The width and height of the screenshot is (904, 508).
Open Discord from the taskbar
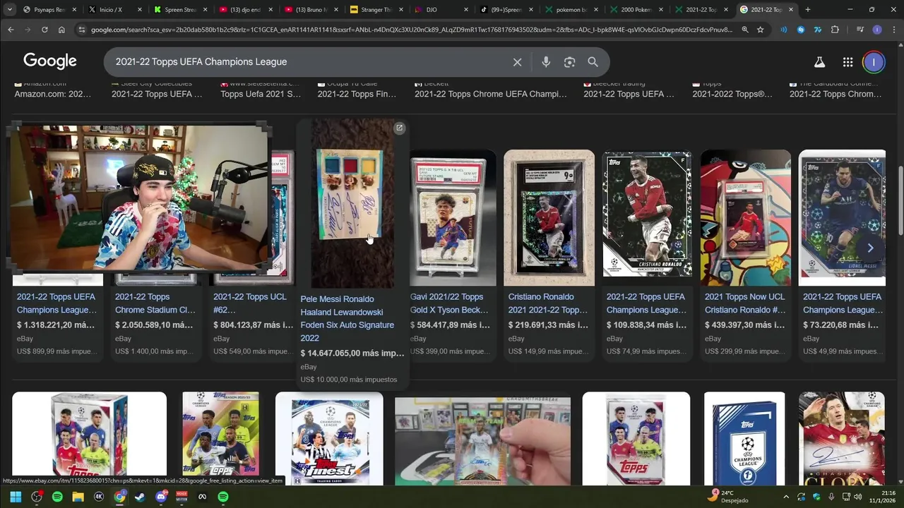(x=161, y=497)
